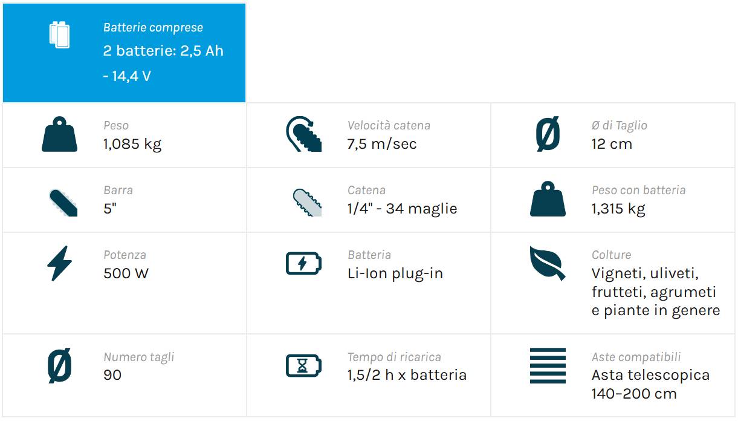The height and width of the screenshot is (424, 738).
Task: Click the weight icon beside Peso
Action: click(x=59, y=135)
